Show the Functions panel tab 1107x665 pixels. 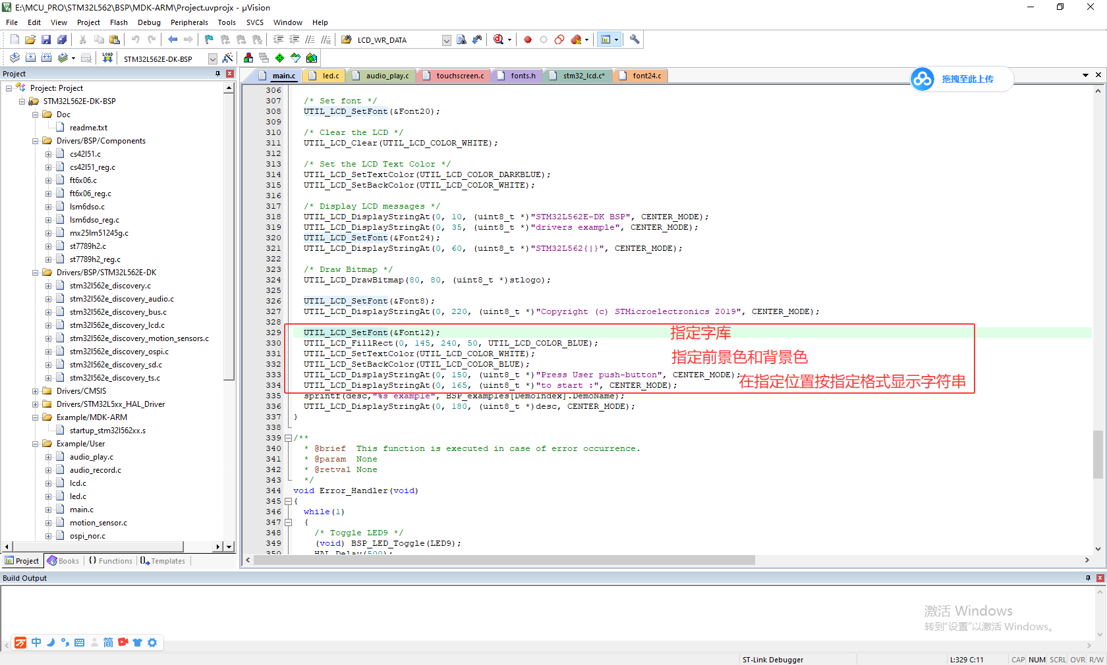coord(111,561)
